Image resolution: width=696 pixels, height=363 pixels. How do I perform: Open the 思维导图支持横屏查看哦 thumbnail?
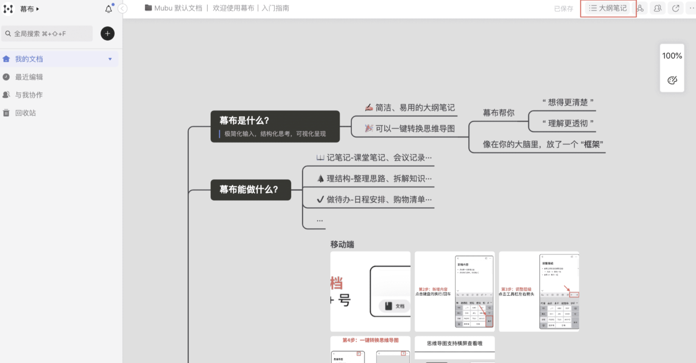455,349
